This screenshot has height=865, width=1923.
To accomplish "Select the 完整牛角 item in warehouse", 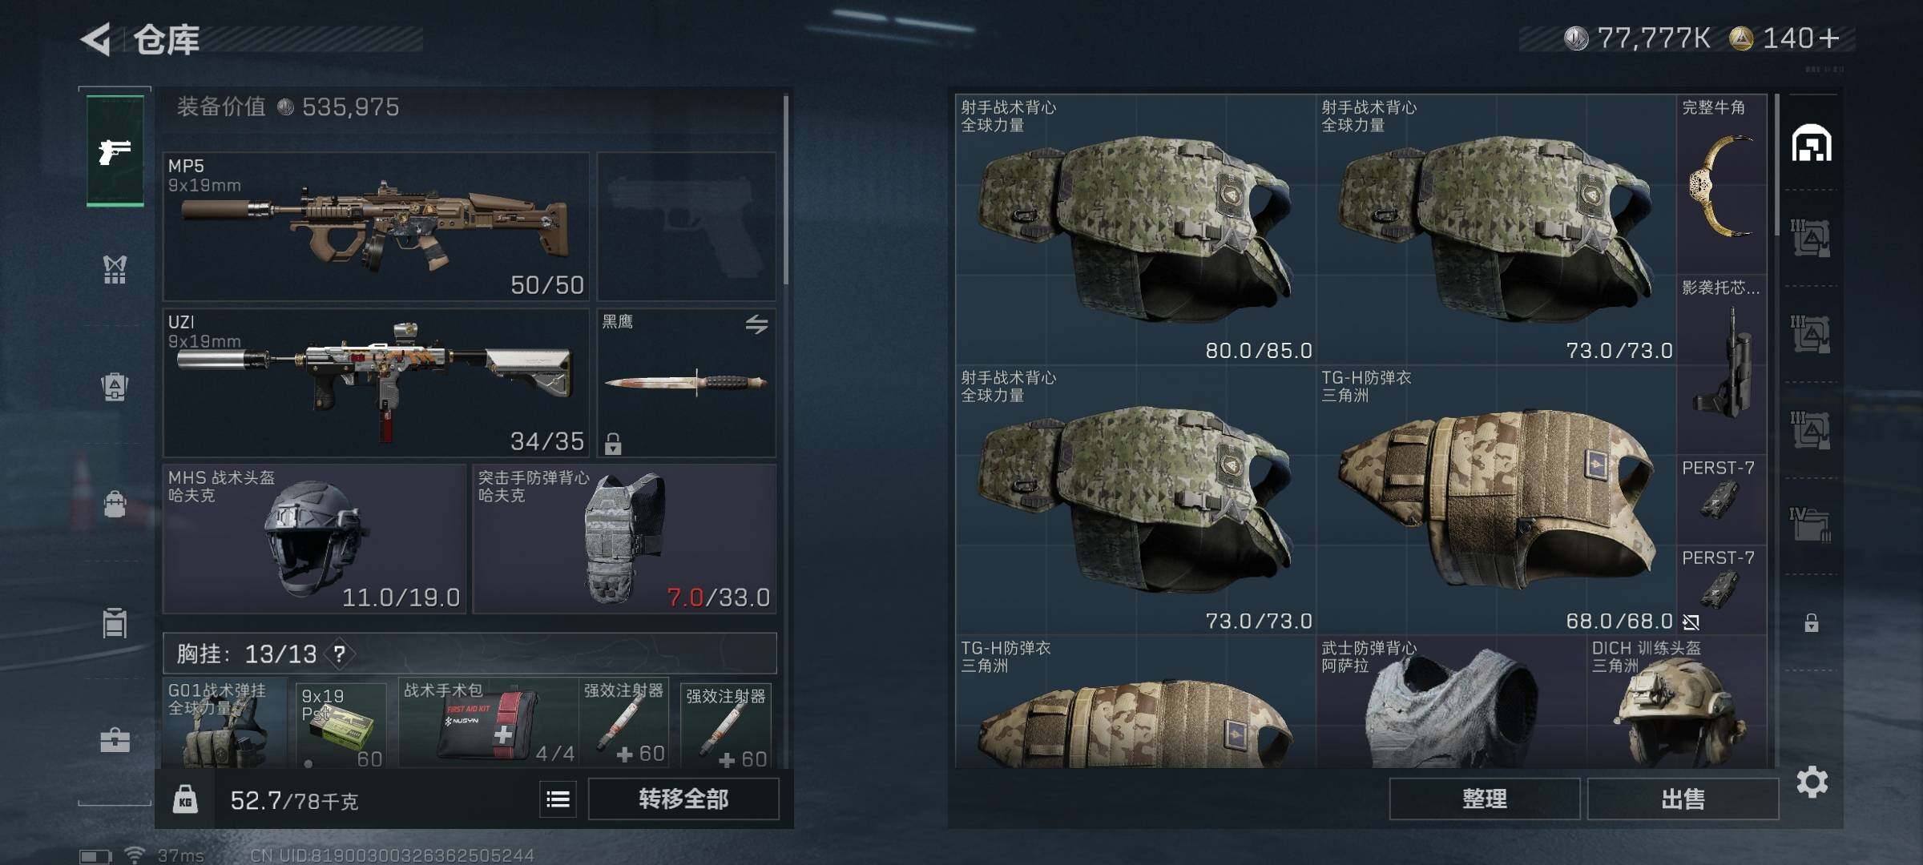I will (1722, 183).
